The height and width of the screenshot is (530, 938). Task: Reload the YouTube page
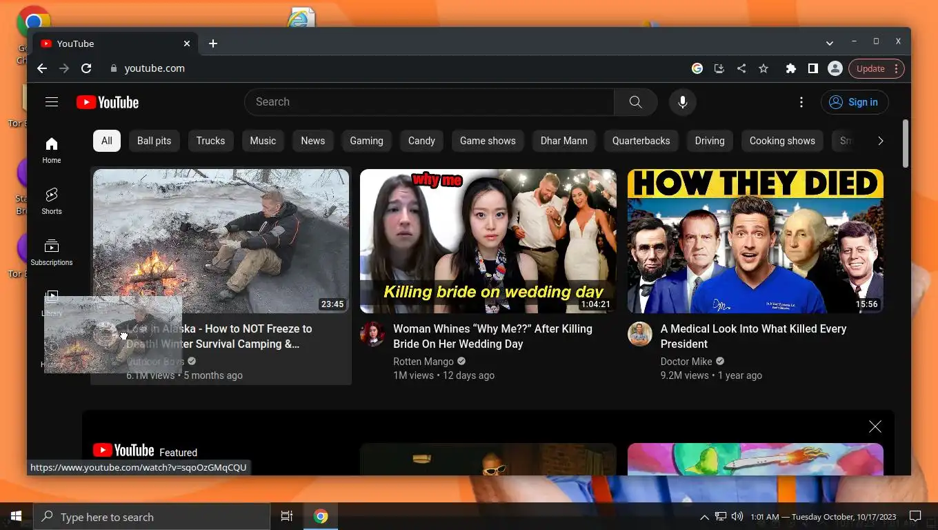86,68
